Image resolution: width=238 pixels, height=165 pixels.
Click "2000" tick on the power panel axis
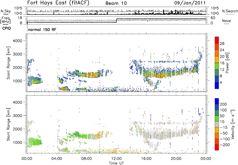(17, 67)
